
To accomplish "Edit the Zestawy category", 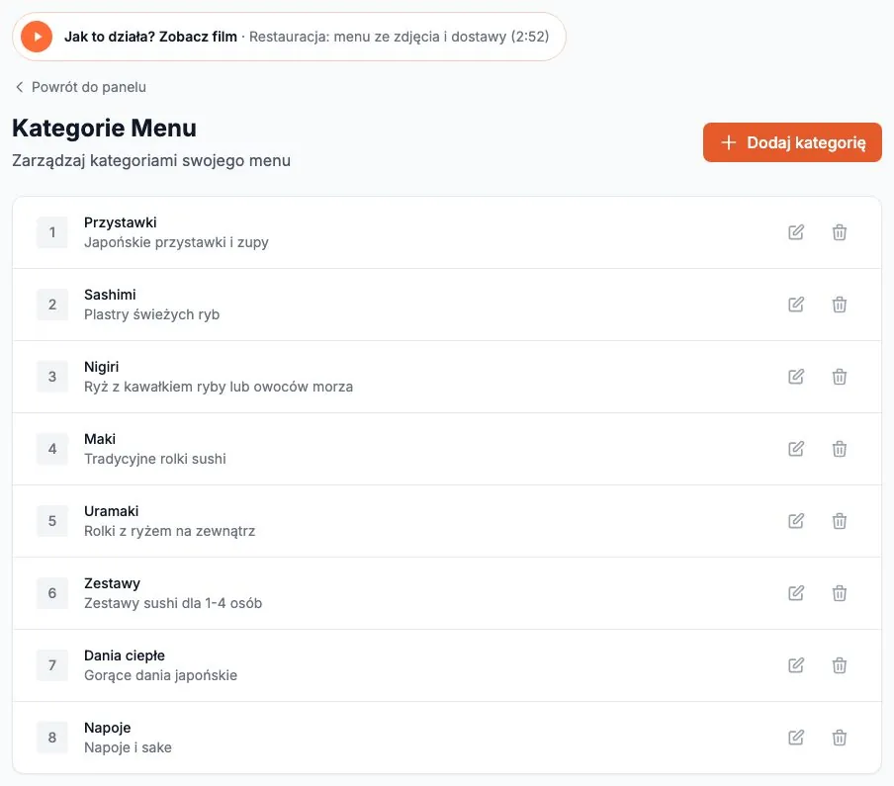I will pos(796,593).
